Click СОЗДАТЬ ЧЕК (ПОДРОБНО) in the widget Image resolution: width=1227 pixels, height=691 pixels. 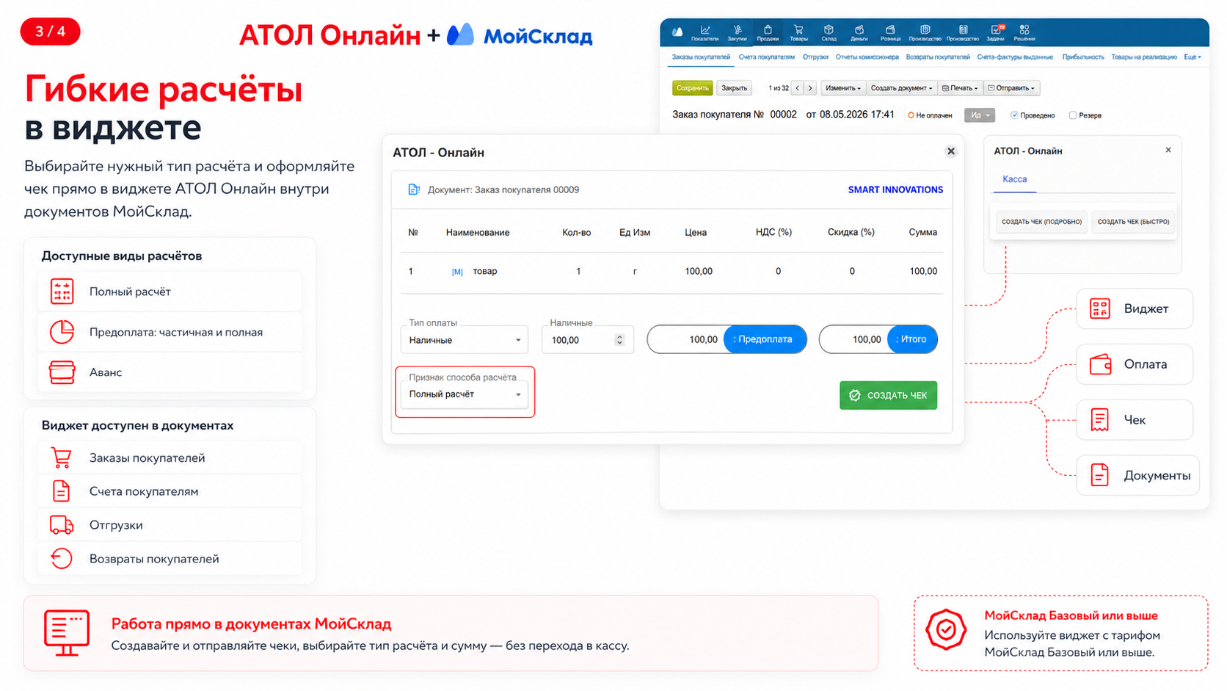point(1041,222)
